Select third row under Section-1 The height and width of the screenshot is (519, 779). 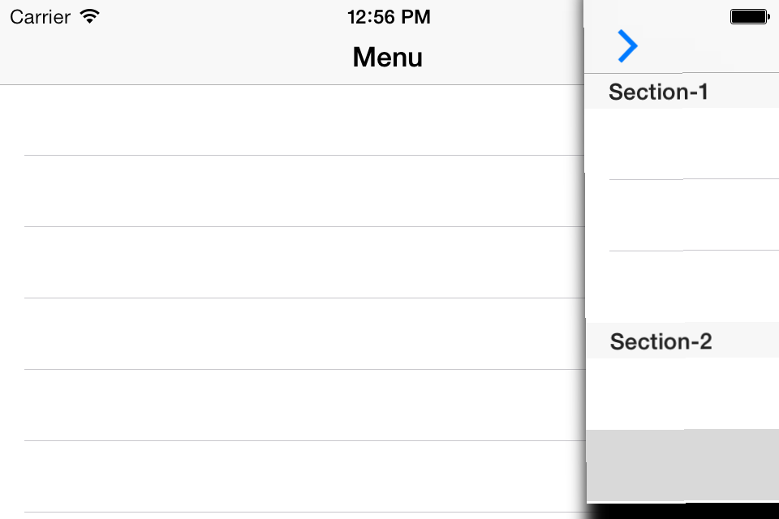coord(682,286)
